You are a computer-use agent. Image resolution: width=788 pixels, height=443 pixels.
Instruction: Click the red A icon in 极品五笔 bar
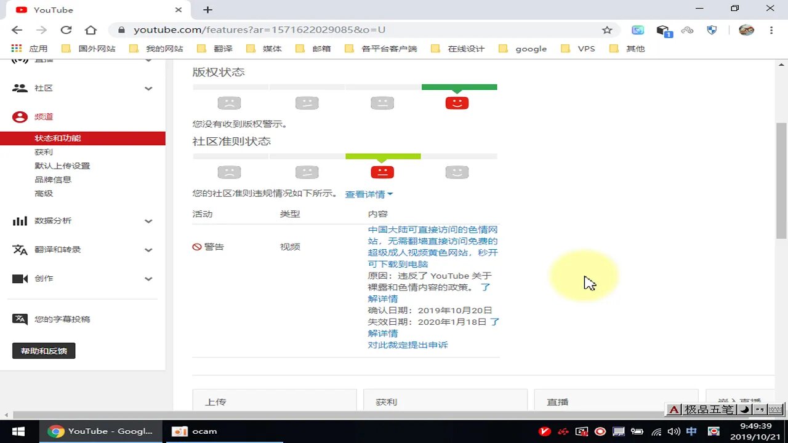674,409
